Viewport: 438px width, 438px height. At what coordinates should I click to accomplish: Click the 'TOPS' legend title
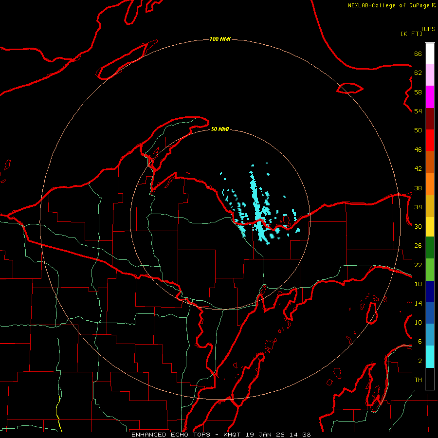pos(428,29)
